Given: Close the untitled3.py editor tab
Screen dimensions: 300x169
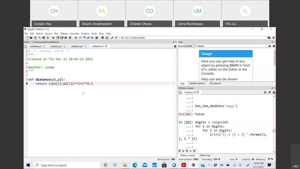Looking at the screenshot, I should 106,46.
